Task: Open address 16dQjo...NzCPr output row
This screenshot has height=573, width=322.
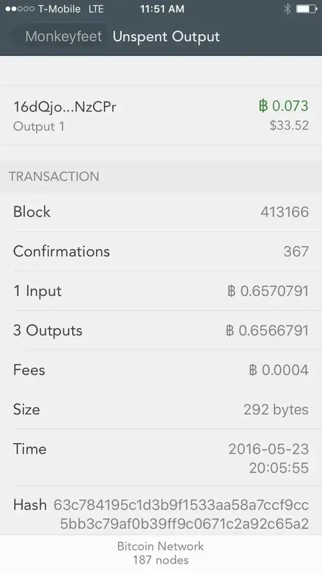Action: click(161, 115)
